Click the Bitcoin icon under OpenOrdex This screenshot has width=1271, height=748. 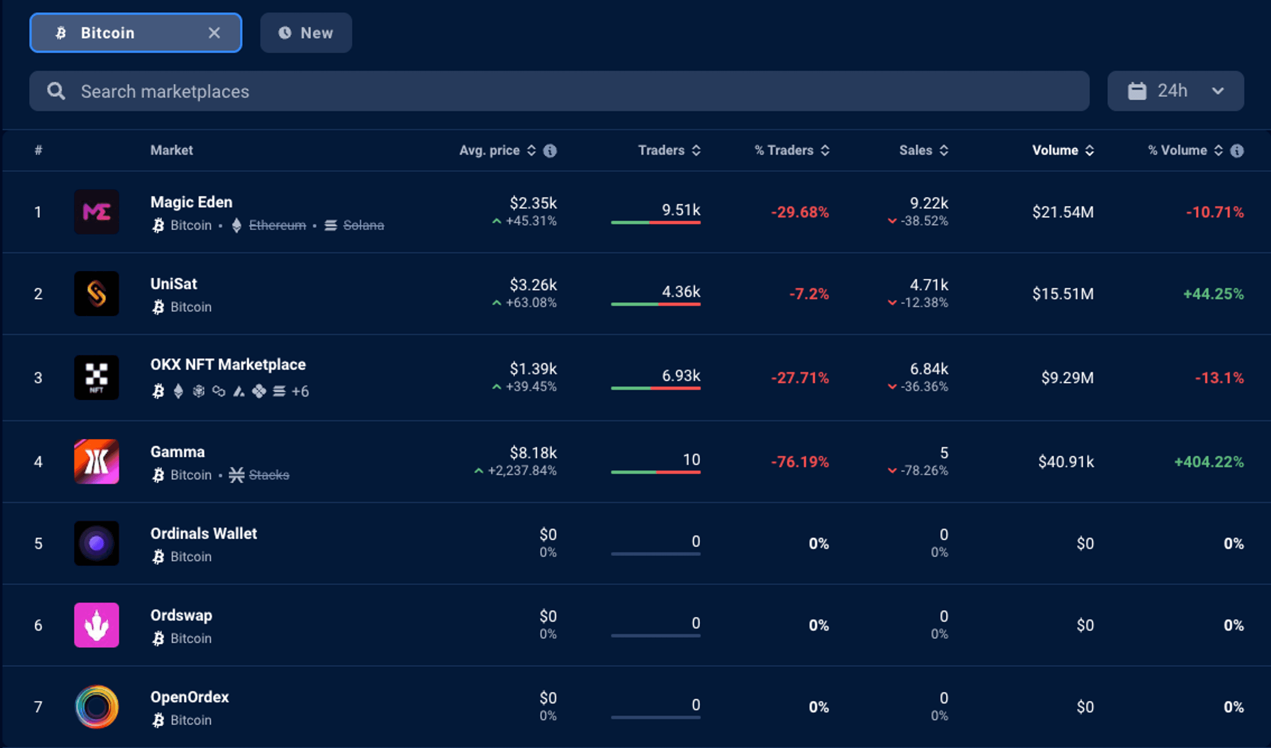click(158, 720)
